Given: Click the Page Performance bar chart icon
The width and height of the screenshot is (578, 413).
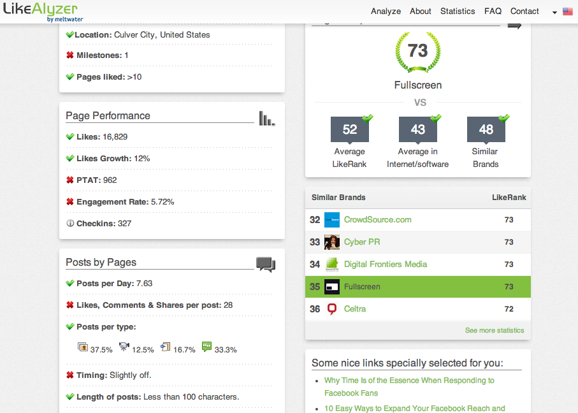Looking at the screenshot, I should [x=267, y=119].
